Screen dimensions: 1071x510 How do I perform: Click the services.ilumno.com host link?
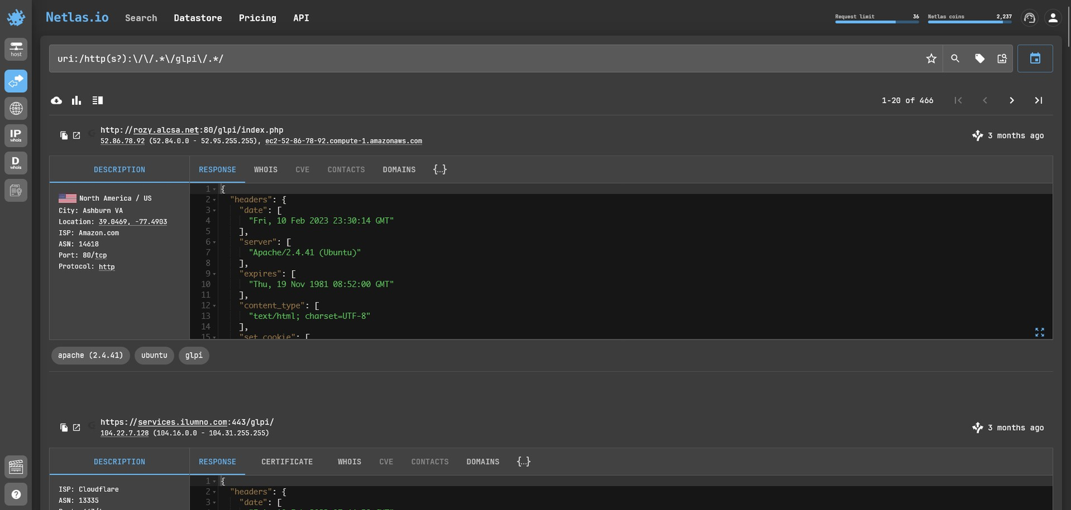(x=182, y=423)
